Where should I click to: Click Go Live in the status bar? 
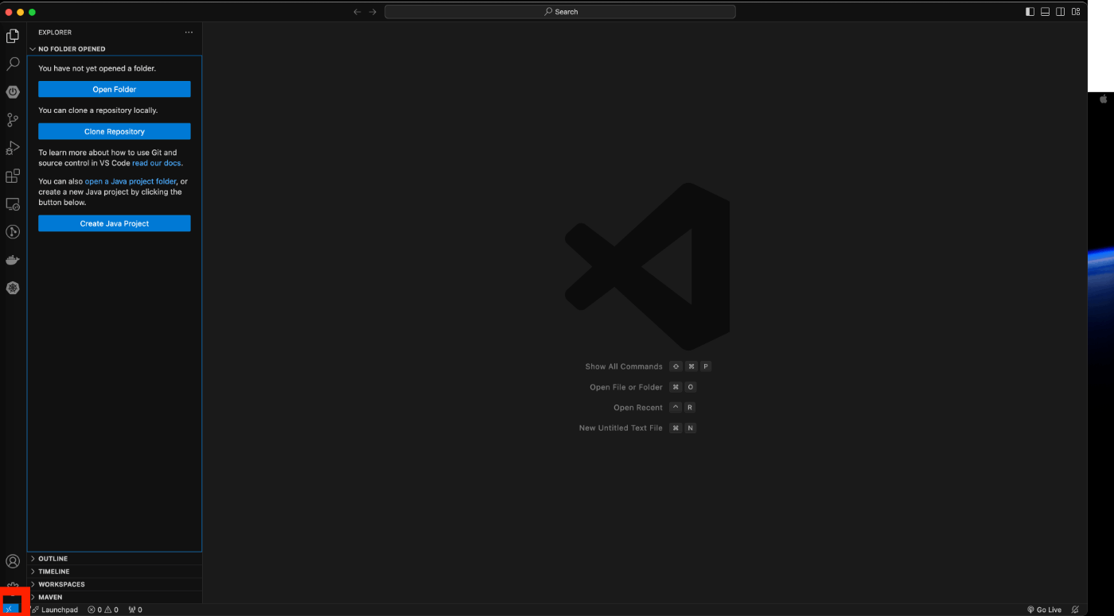(x=1044, y=610)
